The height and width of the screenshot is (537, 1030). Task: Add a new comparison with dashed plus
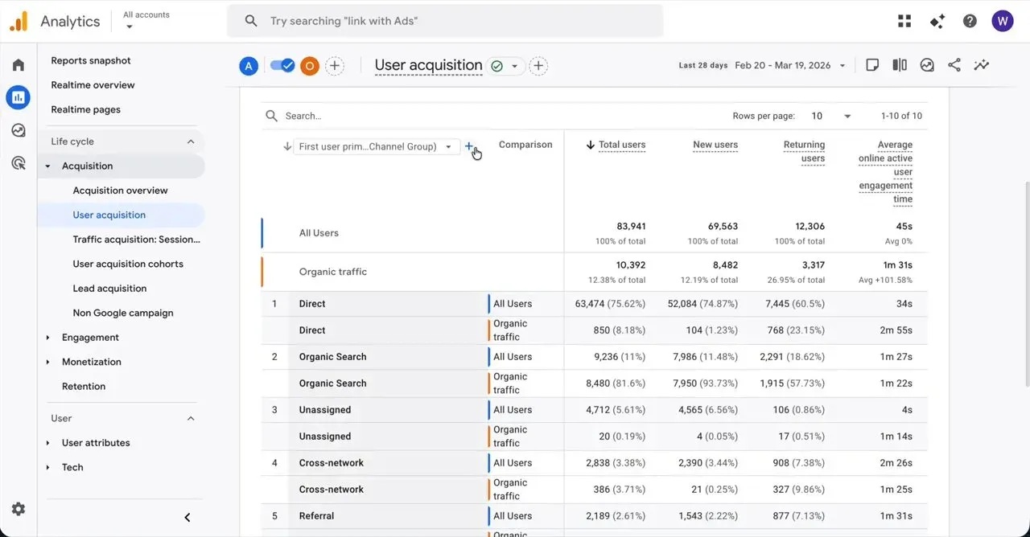tap(335, 66)
